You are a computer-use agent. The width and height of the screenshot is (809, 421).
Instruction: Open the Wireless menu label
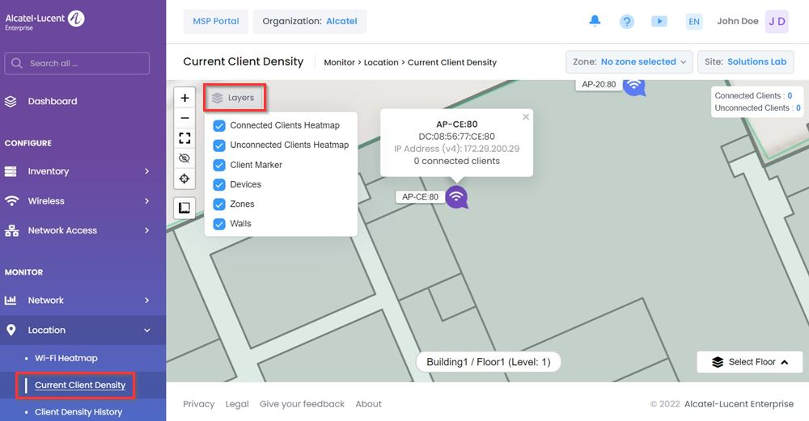click(46, 201)
